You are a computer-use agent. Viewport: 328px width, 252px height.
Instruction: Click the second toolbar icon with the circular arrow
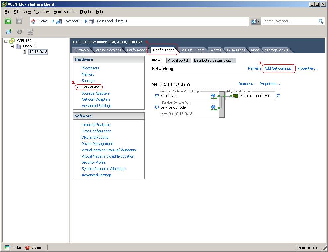point(20,32)
